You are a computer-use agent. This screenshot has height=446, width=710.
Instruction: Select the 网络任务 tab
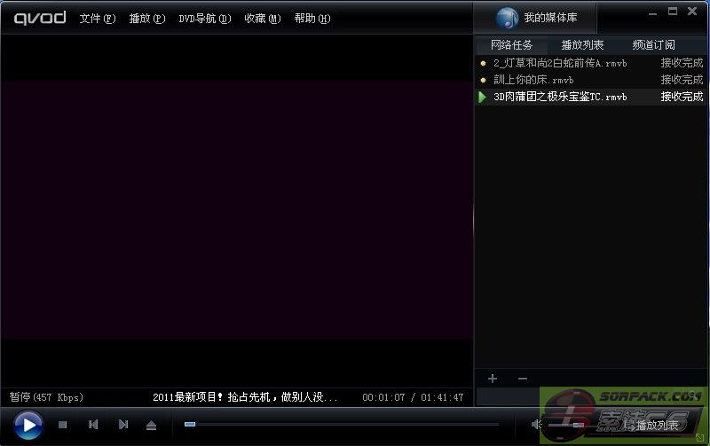coord(512,45)
